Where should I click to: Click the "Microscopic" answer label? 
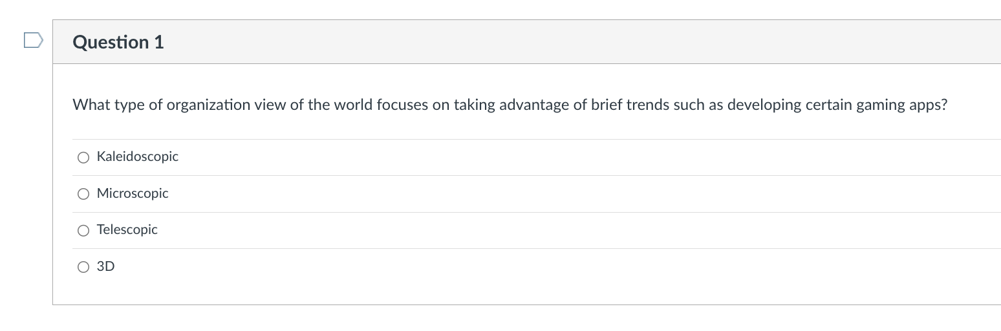133,193
